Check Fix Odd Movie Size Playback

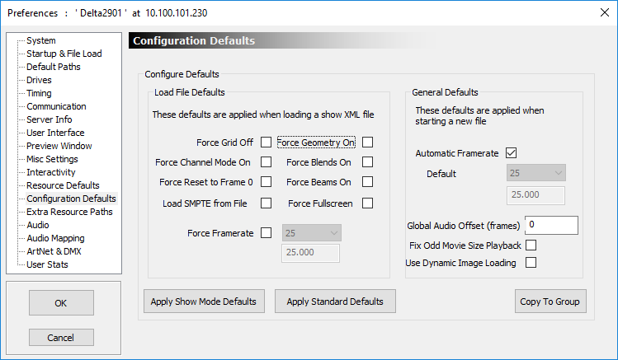[x=531, y=245]
